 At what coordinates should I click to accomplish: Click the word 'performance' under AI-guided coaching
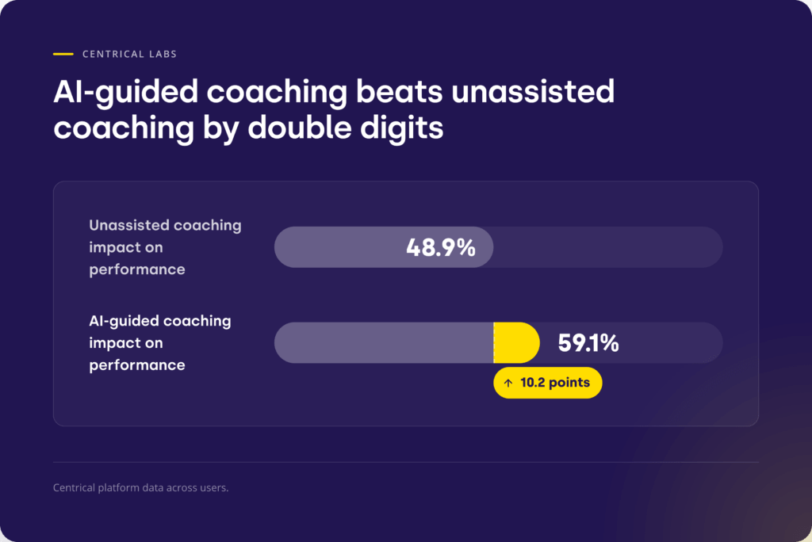(137, 365)
